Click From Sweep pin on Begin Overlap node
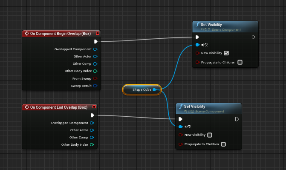The width and height of the screenshot is (286, 170). click(x=95, y=78)
